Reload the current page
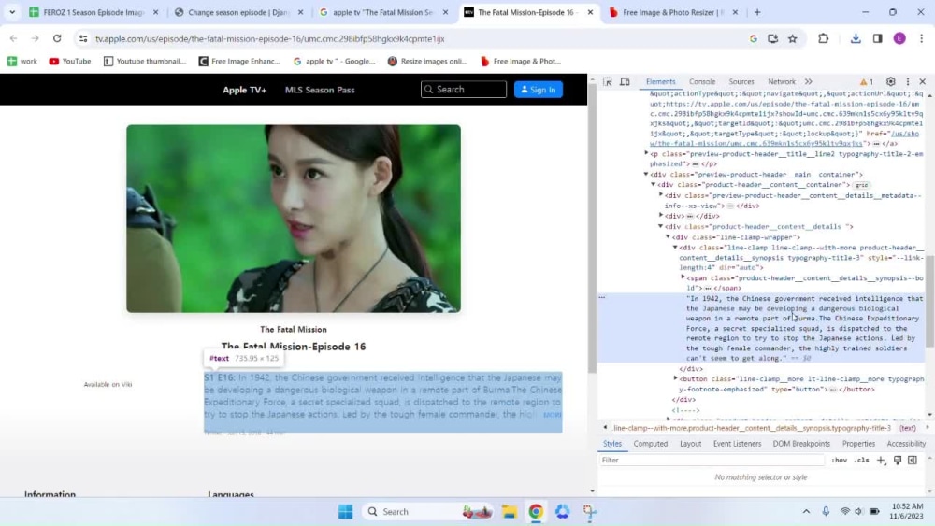 (x=57, y=38)
